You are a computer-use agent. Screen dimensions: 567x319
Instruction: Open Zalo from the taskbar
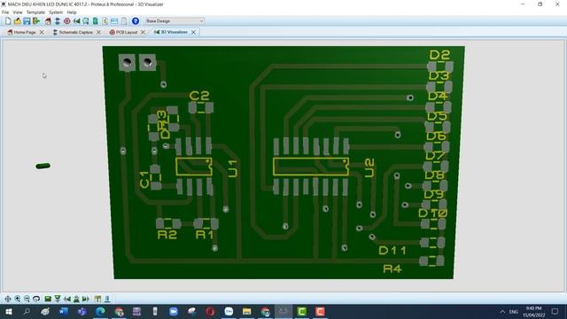click(229, 311)
